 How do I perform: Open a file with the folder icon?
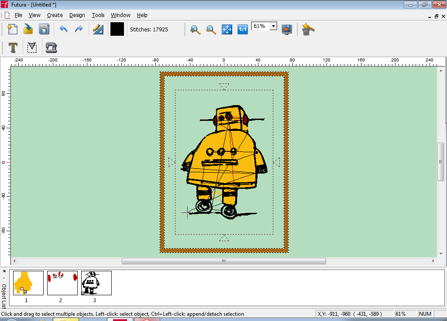pos(28,29)
